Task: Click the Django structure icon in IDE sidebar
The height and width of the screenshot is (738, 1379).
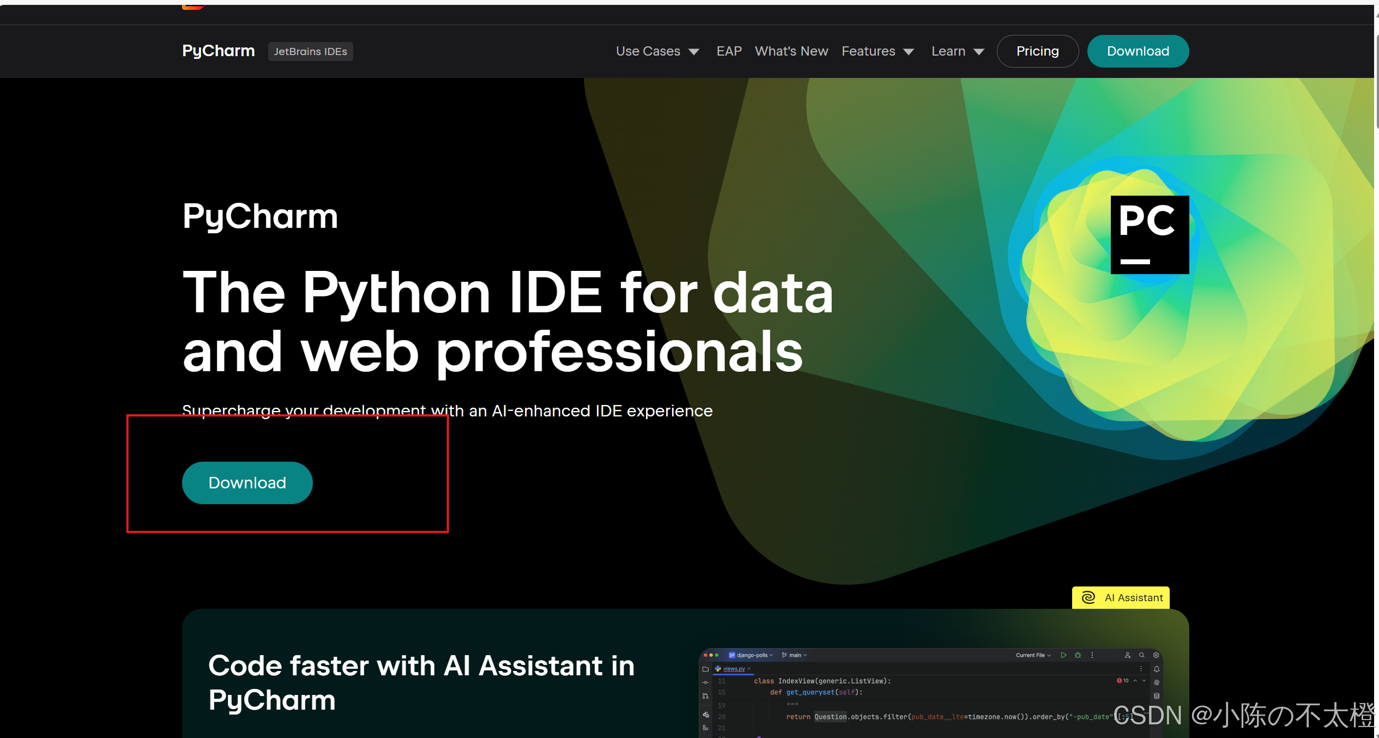Action: [x=705, y=715]
